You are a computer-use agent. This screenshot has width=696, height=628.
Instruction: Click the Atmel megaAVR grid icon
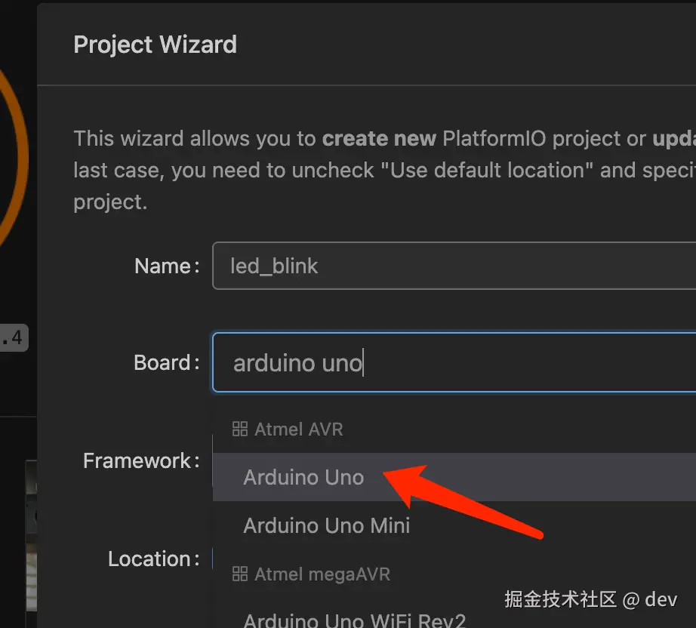(x=239, y=574)
